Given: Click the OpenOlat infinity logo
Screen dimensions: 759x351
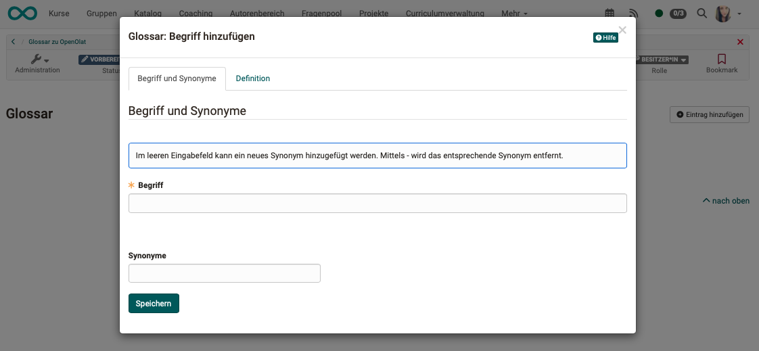Looking at the screenshot, I should [22, 13].
